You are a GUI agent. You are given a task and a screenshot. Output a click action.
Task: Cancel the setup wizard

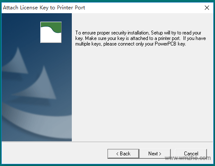tap(191, 154)
